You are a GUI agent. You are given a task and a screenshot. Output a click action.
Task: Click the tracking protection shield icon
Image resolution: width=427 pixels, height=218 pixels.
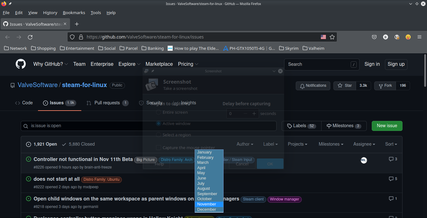click(72, 37)
